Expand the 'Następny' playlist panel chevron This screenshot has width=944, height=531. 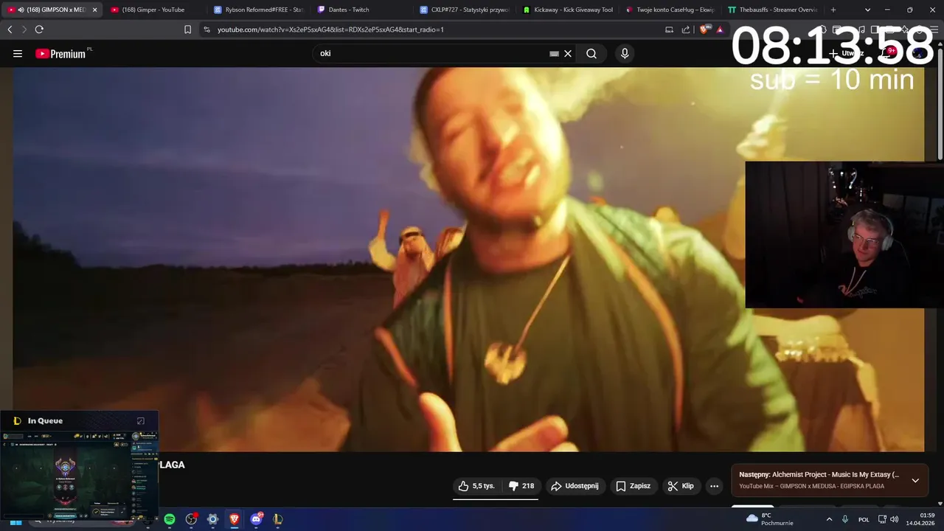pos(915,480)
